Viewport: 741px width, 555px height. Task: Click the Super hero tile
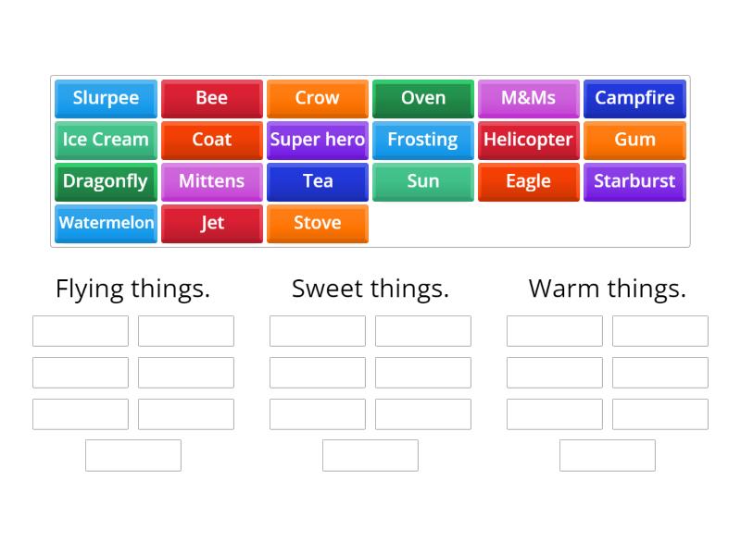(317, 140)
